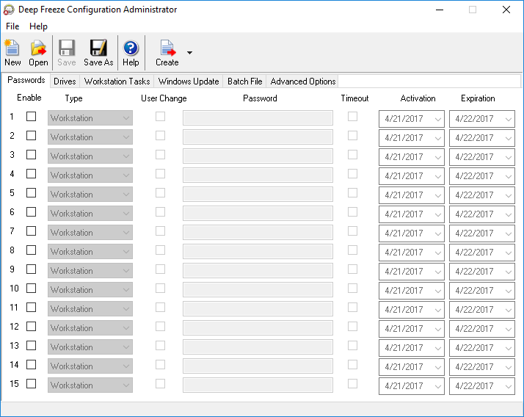This screenshot has height=417, width=524.
Task: Open the File menu
Action: pos(12,26)
